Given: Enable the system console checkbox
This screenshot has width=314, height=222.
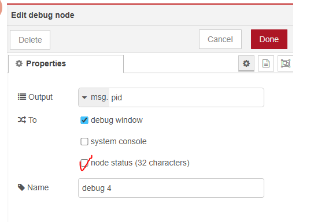Looking at the screenshot, I should pos(84,141).
